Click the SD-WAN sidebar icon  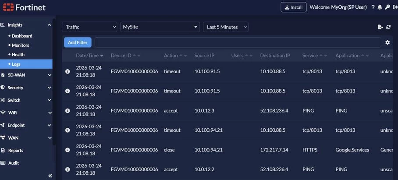click(3, 75)
